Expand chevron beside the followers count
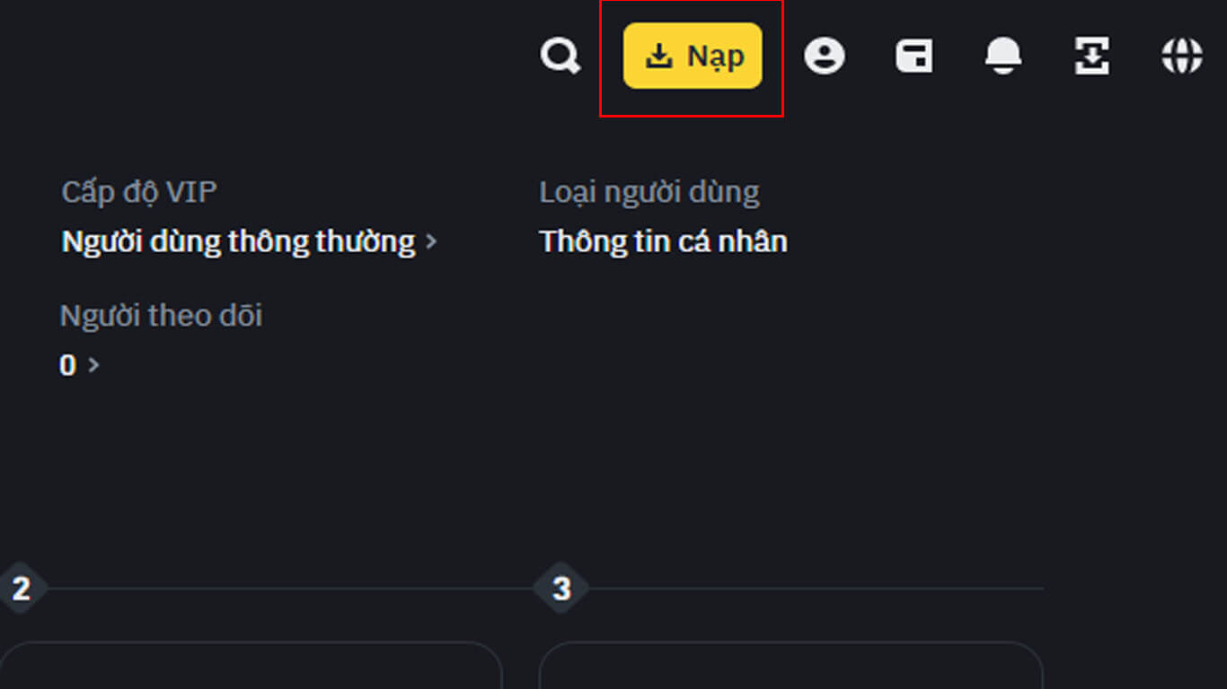 tap(95, 364)
